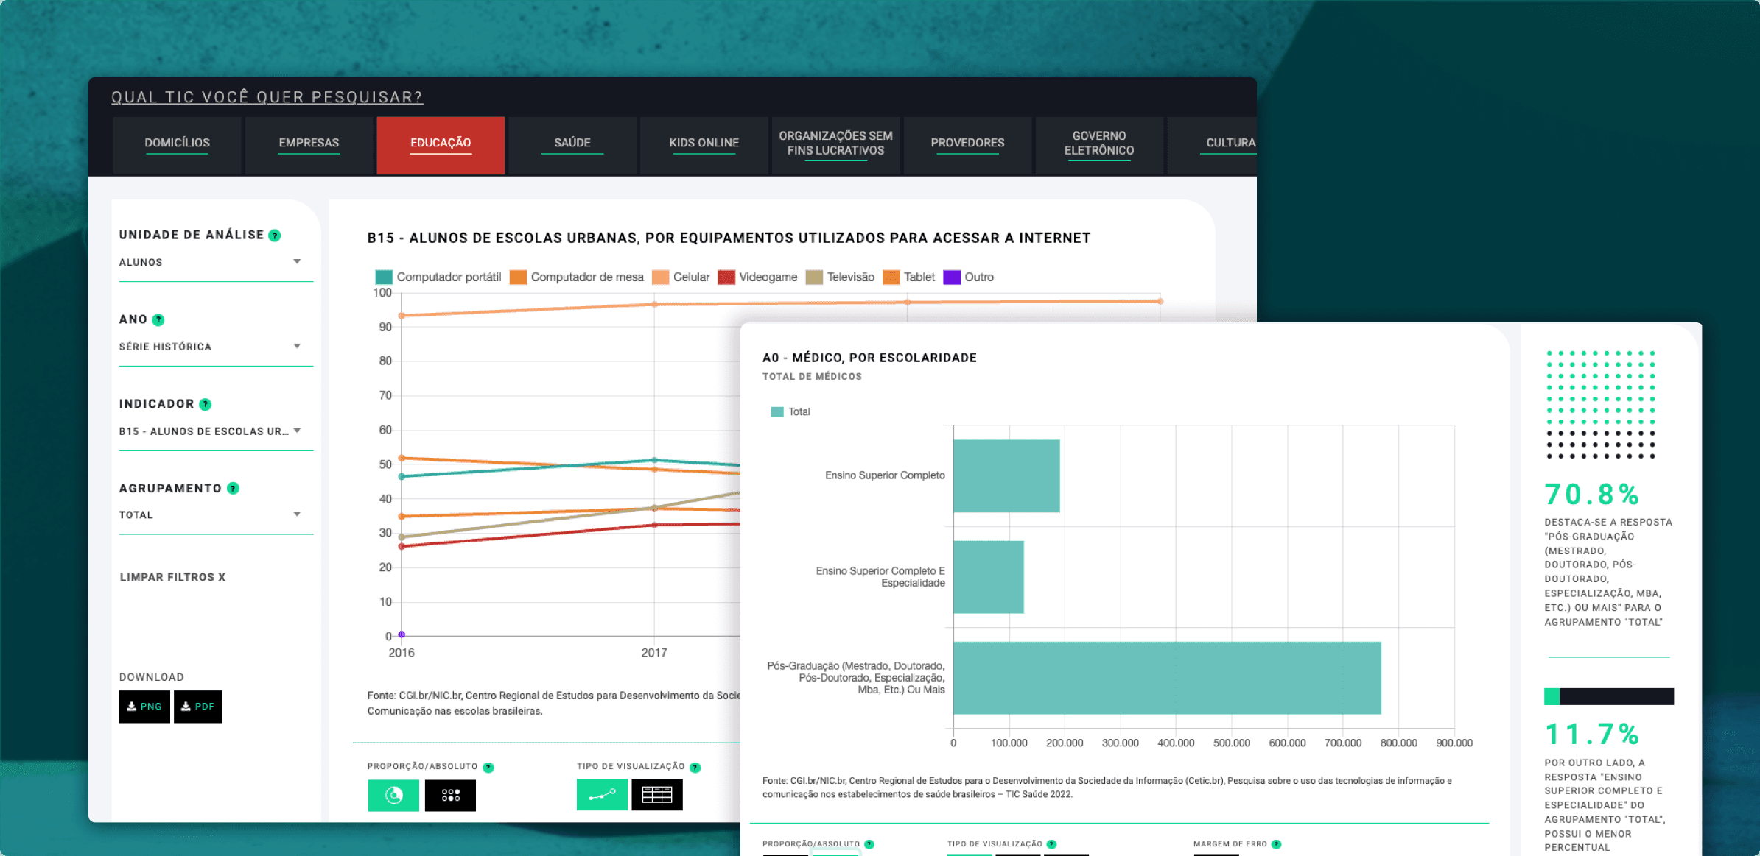Click 'Qual TIC você quer pesquisar?' heading
The width and height of the screenshot is (1760, 856).
click(x=267, y=97)
